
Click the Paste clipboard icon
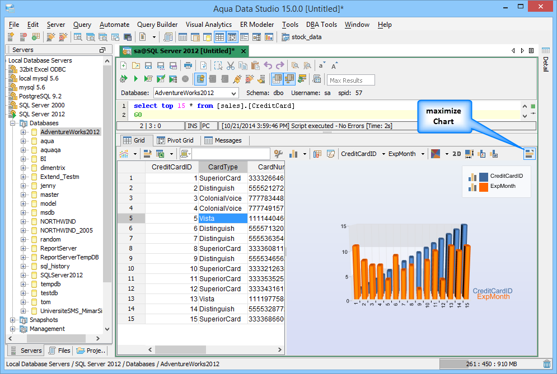[x=255, y=65]
